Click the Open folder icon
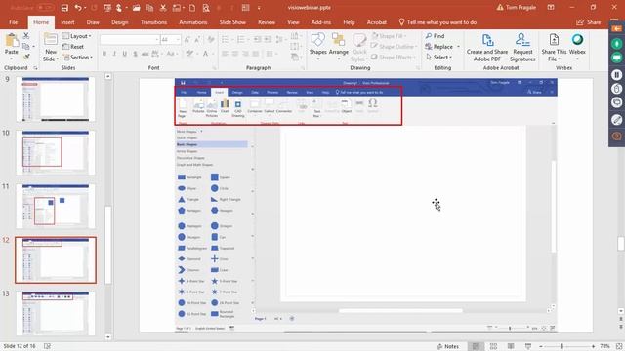 click(x=137, y=8)
